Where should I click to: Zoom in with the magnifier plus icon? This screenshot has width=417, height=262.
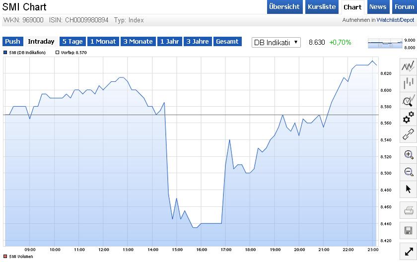pos(408,154)
